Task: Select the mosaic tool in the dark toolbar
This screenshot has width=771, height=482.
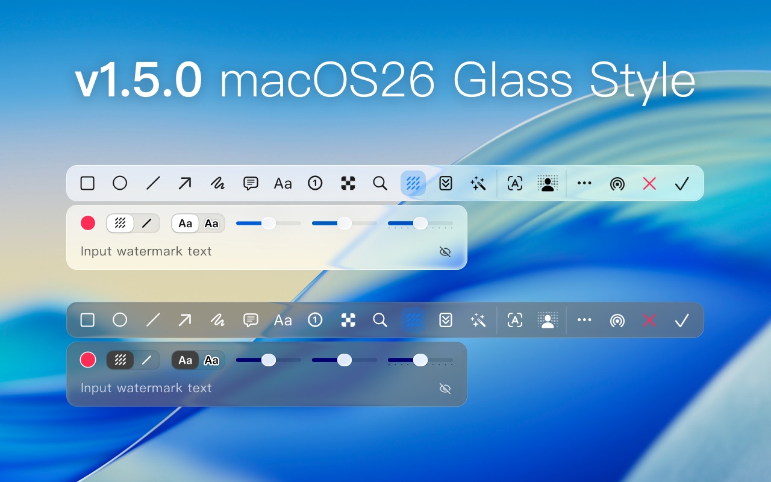Action: 348,320
